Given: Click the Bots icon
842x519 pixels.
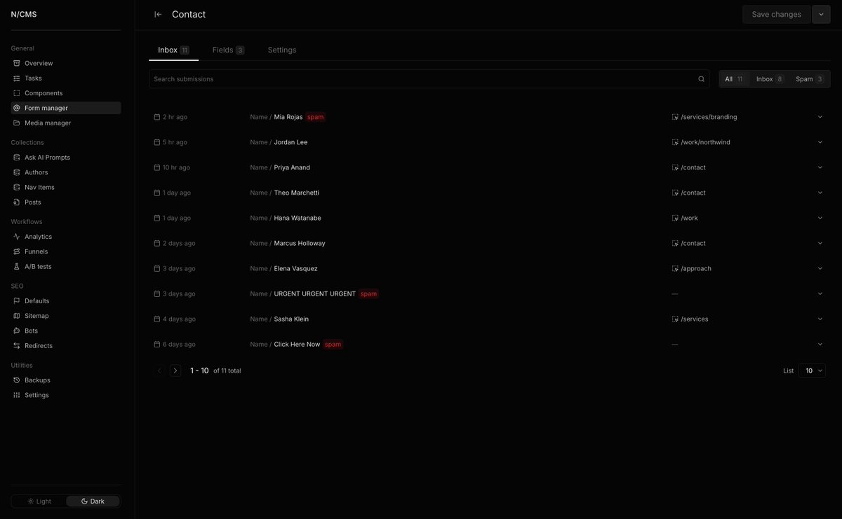Looking at the screenshot, I should click(x=17, y=331).
